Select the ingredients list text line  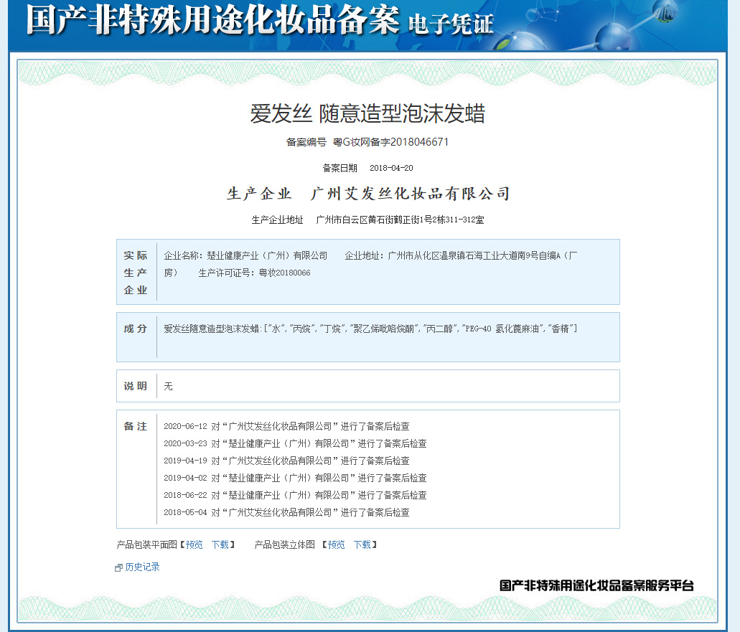tap(370, 329)
